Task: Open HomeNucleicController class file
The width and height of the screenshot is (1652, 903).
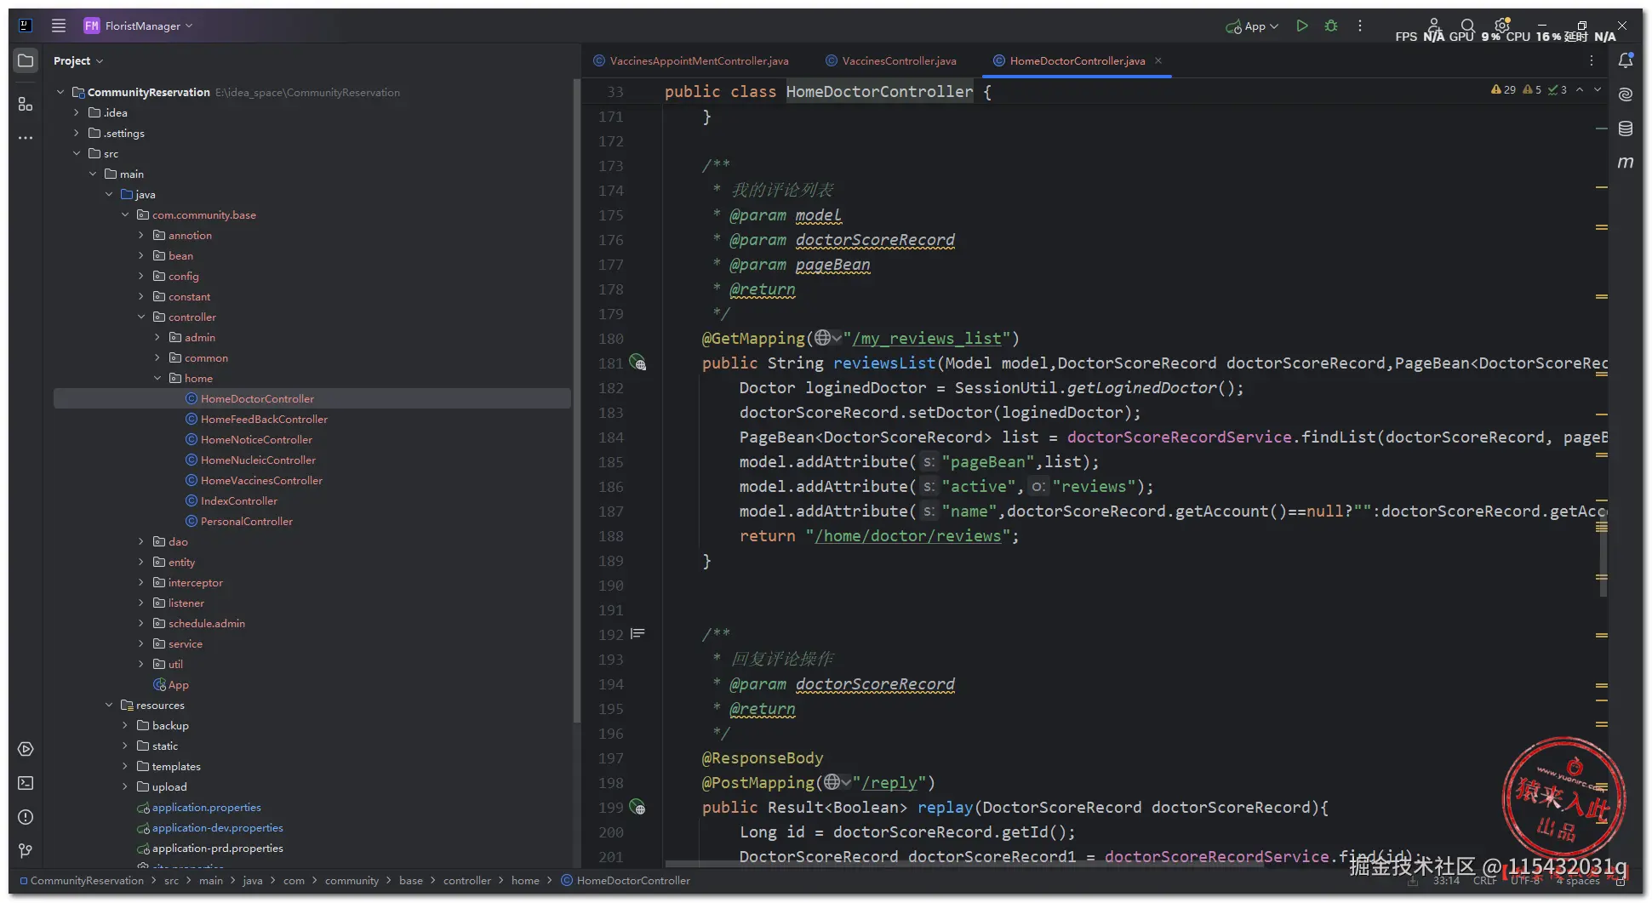Action: click(258, 460)
